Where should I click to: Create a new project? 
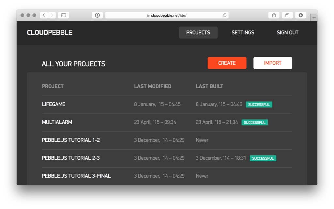click(227, 63)
